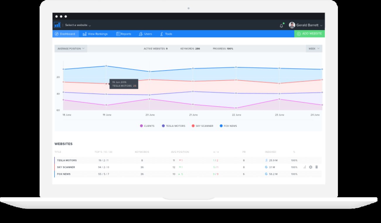Click the bar chart app logo

click(57, 25)
